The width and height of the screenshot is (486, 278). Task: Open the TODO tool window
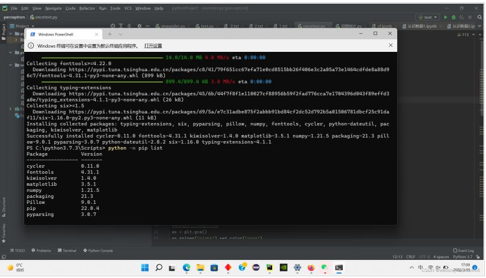tap(18, 250)
